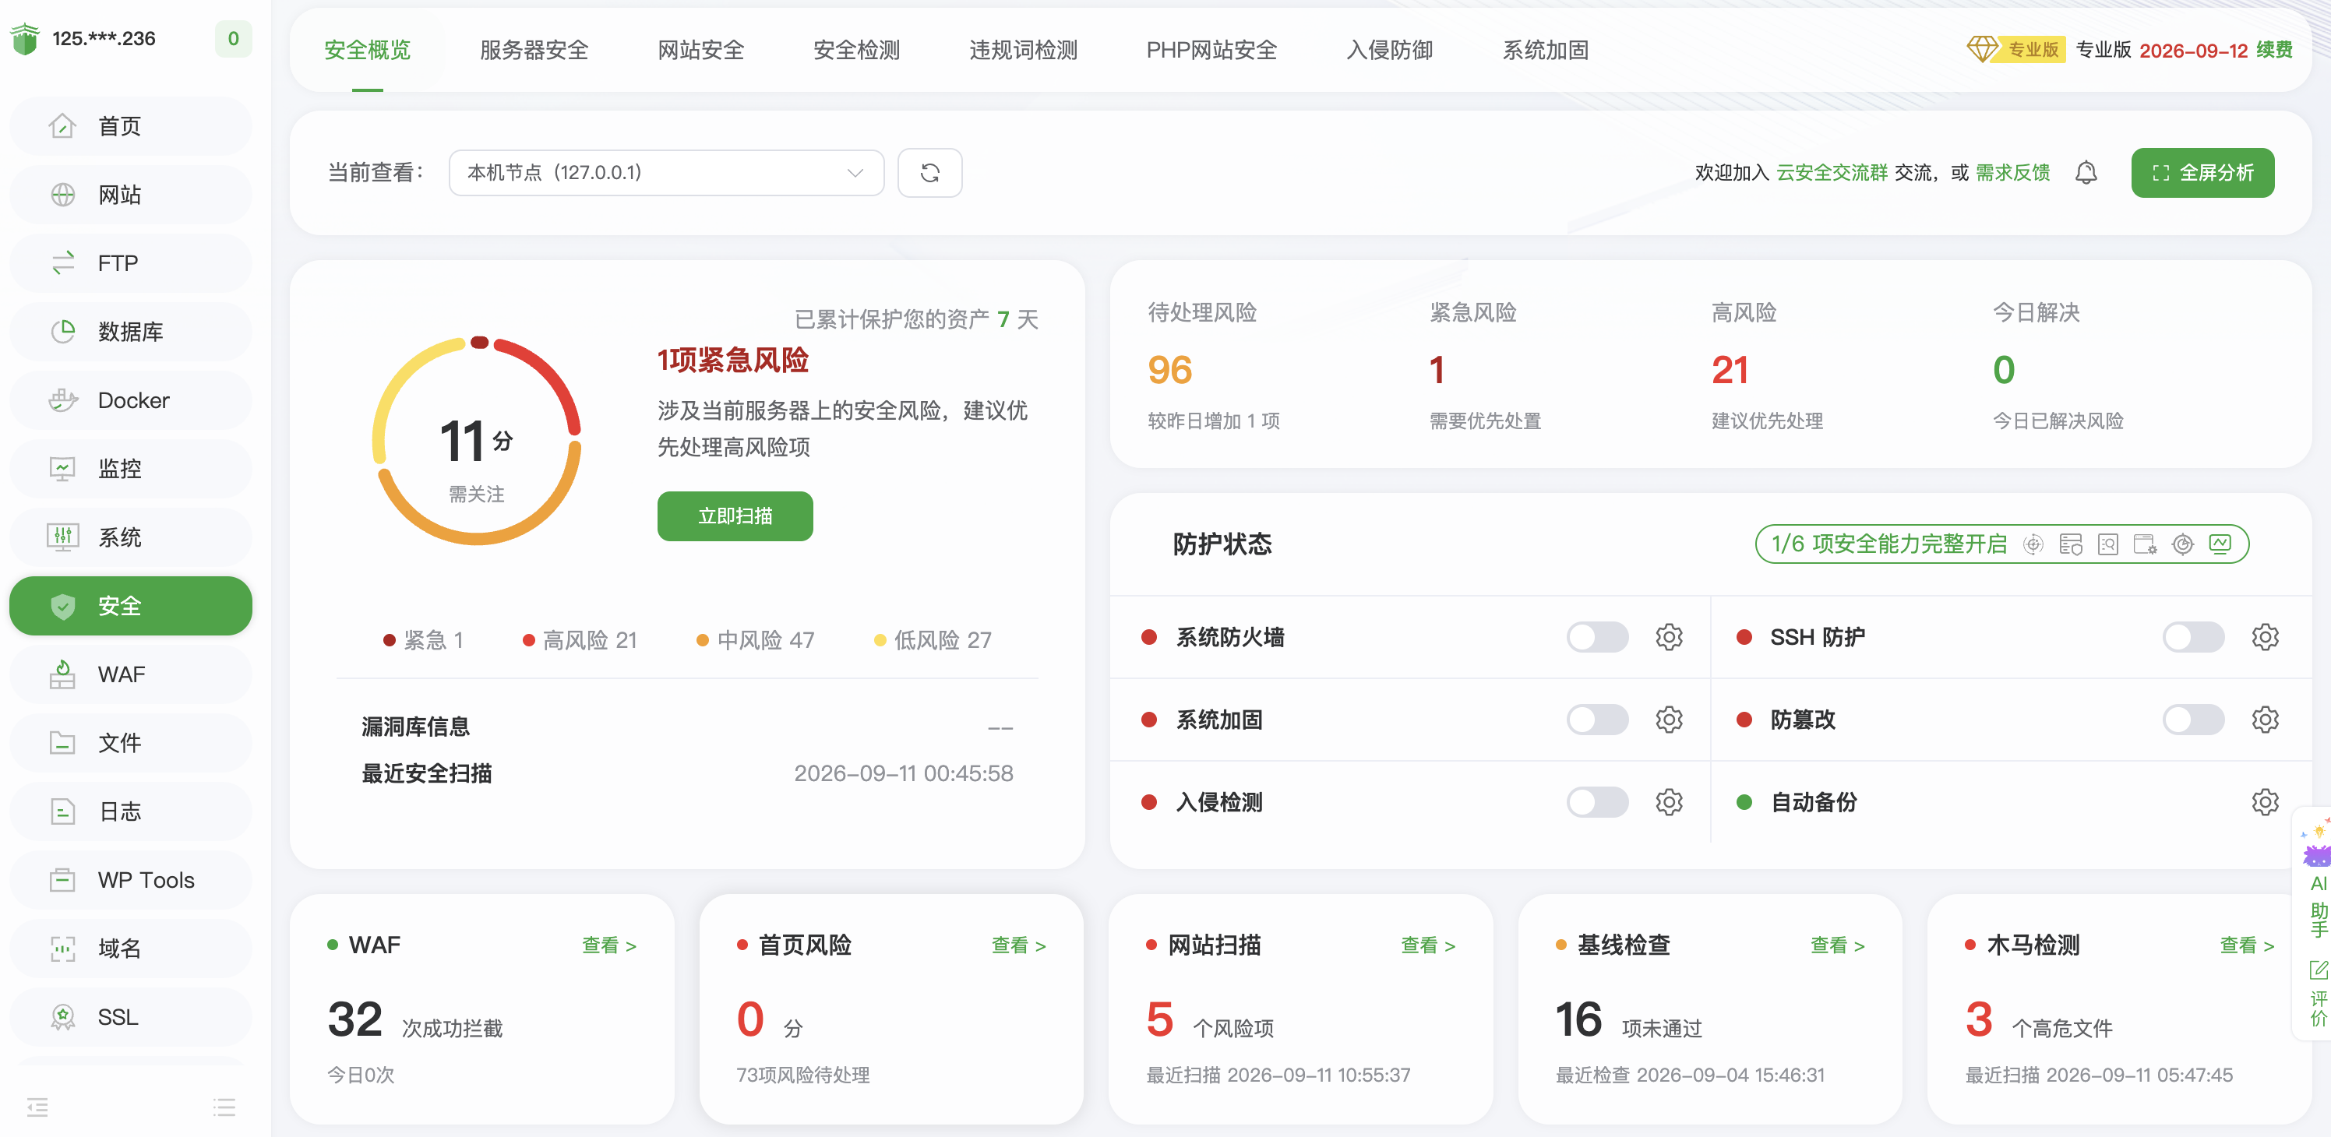Click the notification bell icon
The width and height of the screenshot is (2331, 1137).
point(2086,172)
